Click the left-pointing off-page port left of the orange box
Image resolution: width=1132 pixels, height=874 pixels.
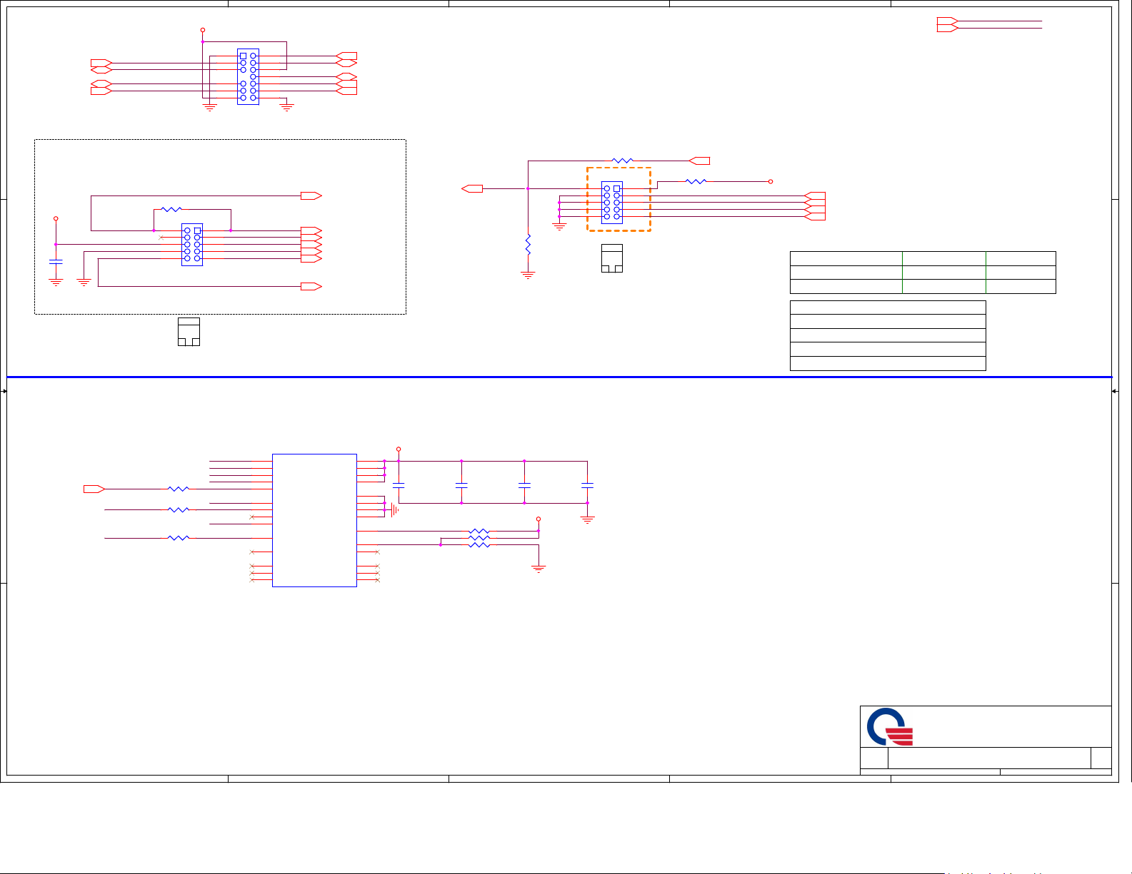coord(472,188)
